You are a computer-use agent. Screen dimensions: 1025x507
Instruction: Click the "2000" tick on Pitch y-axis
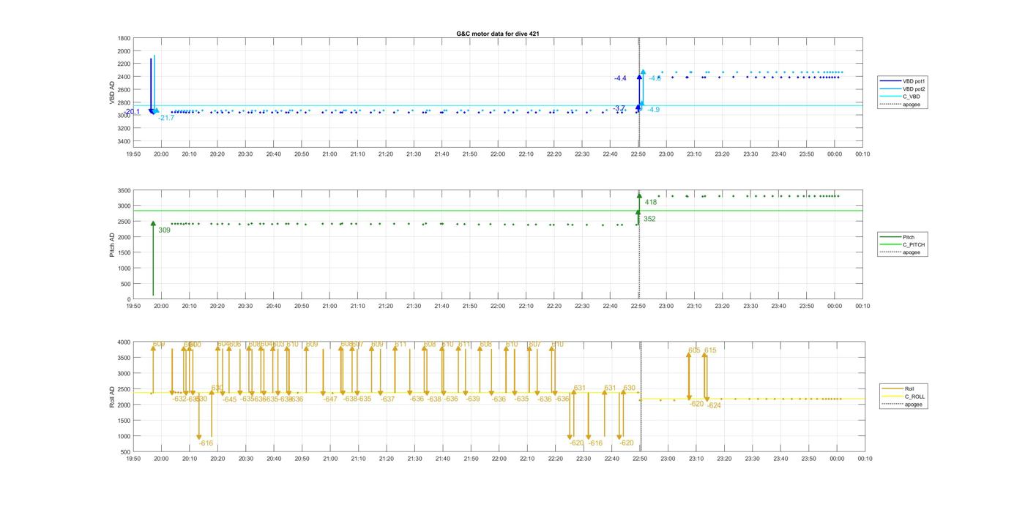click(x=124, y=237)
